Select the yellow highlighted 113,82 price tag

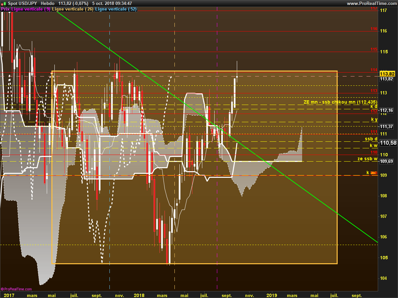point(387,74)
